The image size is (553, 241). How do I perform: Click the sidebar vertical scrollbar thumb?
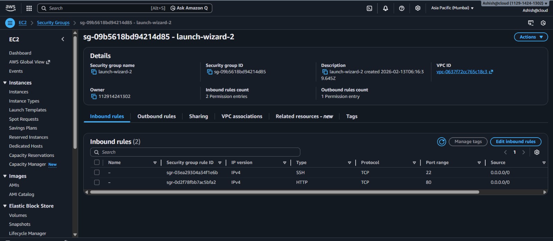[75, 92]
